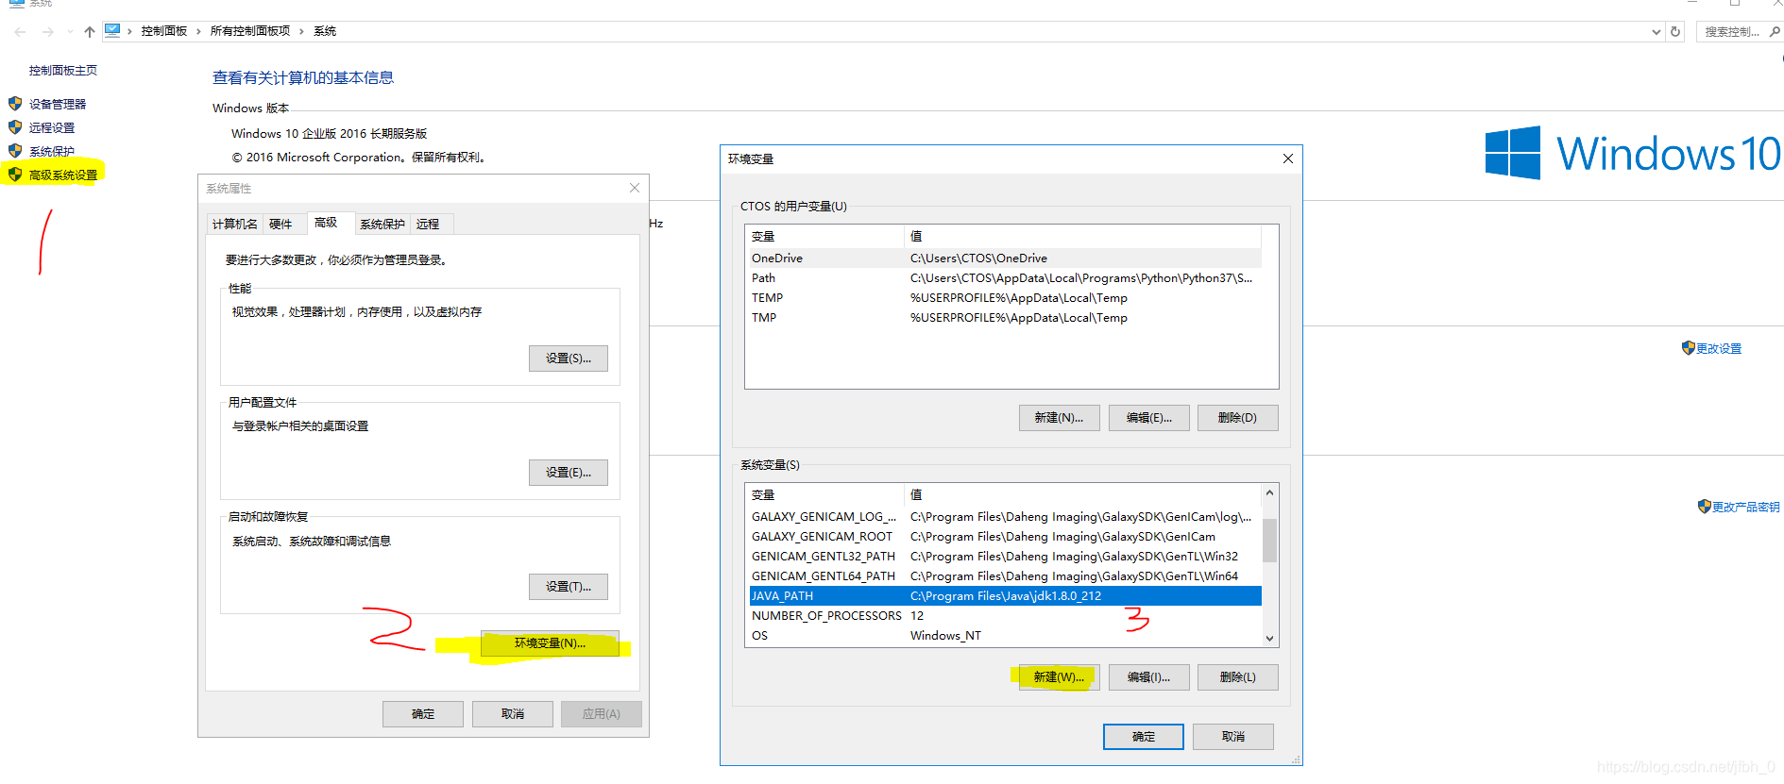Click the shield icon beside 远程设置
Screen dimensions: 1784x784
click(15, 126)
